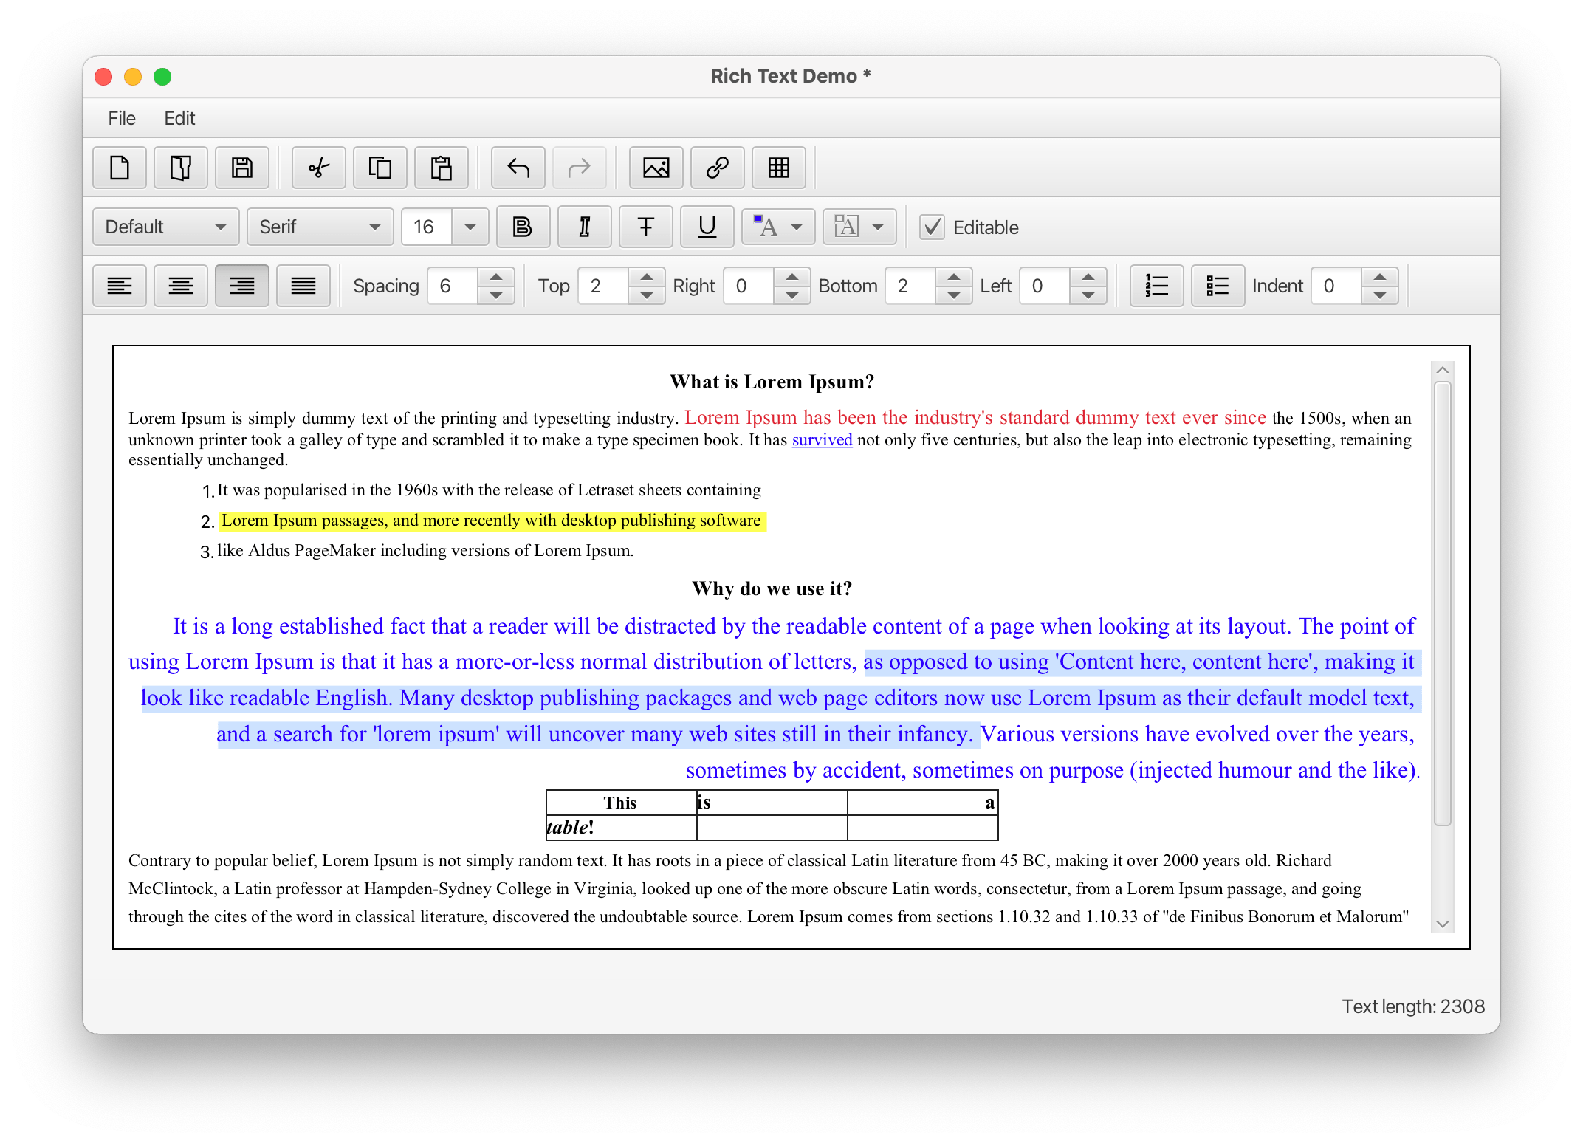Click the Save floppy disk icon

[242, 168]
